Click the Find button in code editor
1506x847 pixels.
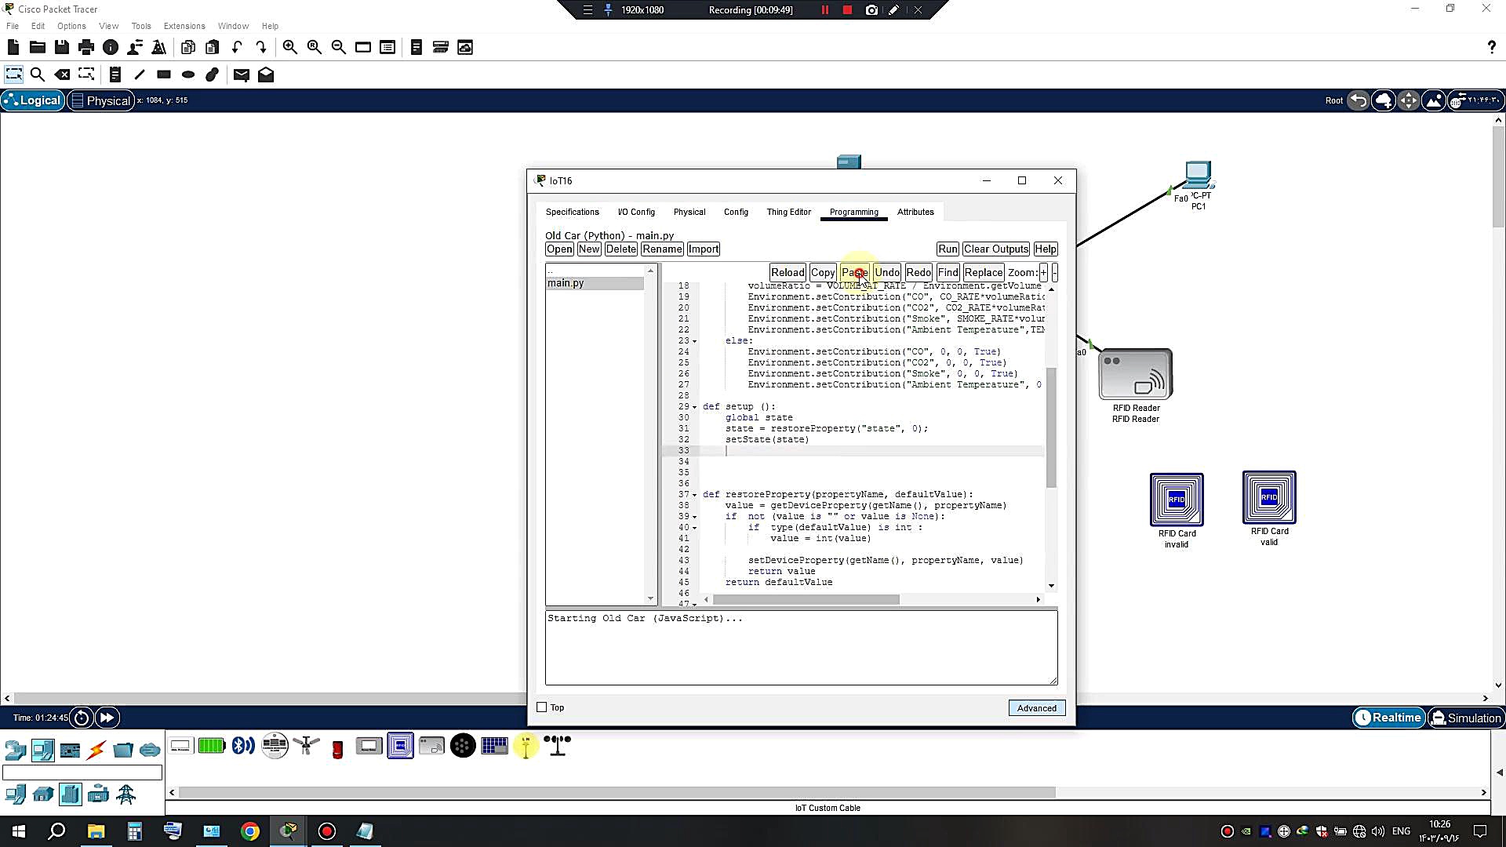coord(948,272)
